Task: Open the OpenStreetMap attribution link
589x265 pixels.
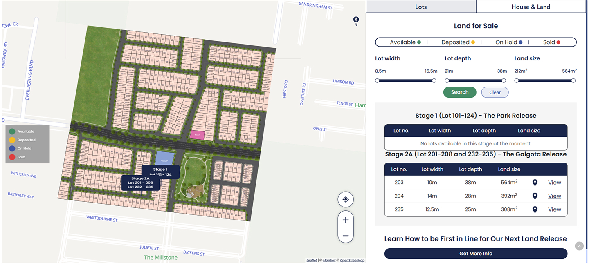Action: [x=352, y=260]
